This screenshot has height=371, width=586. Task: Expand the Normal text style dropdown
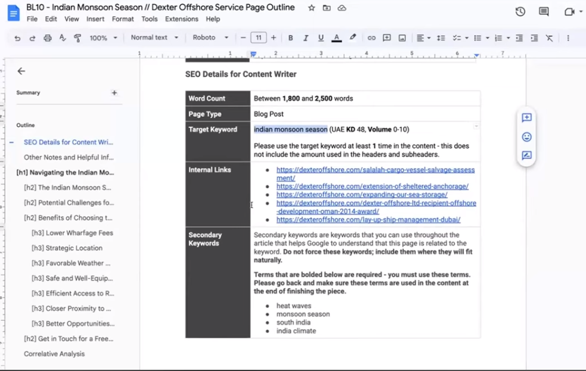pyautogui.click(x=154, y=38)
